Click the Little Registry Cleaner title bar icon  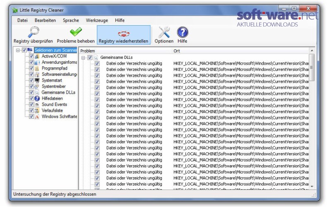(x=15, y=10)
